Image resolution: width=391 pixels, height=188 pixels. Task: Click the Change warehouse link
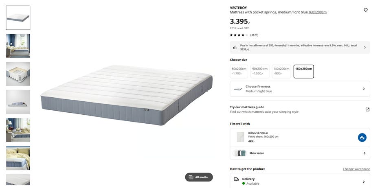click(x=356, y=169)
